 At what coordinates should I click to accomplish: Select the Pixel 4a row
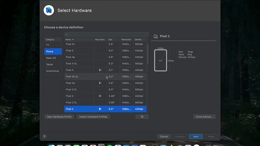click(x=105, y=57)
